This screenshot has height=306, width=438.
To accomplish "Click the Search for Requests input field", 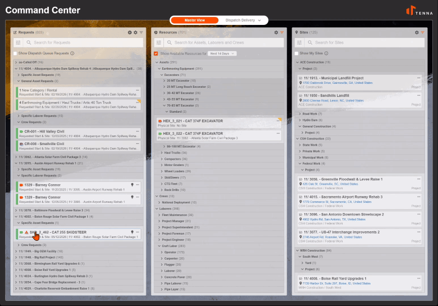I will coord(84,42).
